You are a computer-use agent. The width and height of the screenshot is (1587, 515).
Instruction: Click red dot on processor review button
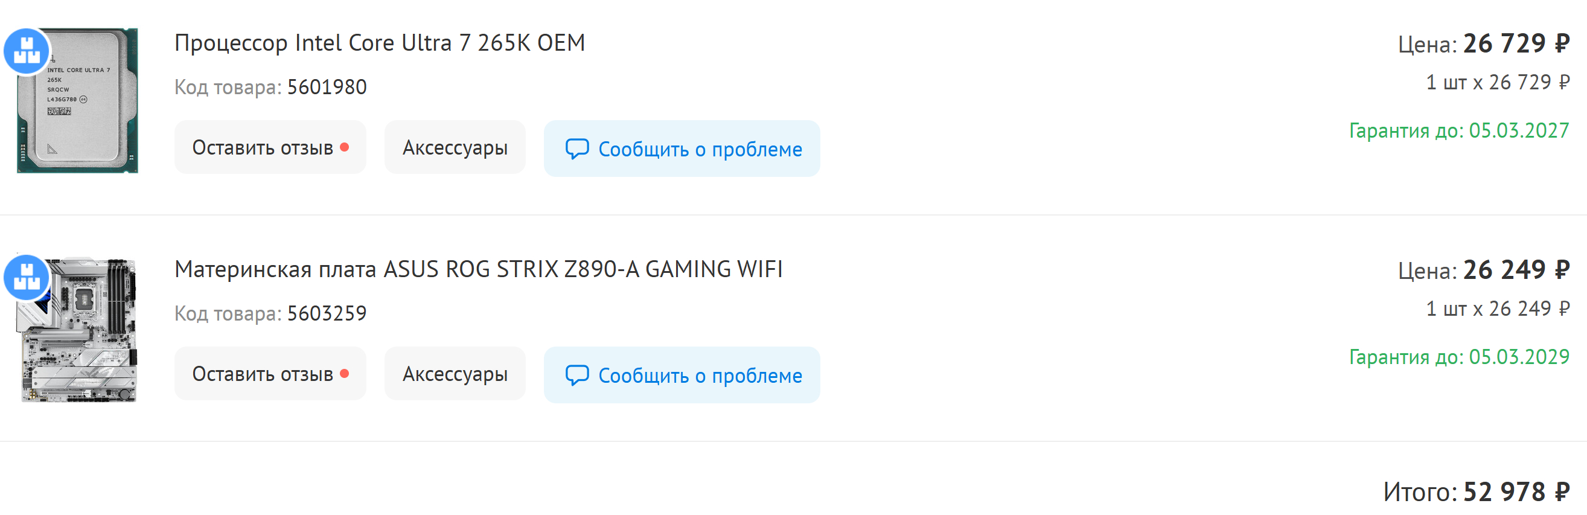point(345,147)
